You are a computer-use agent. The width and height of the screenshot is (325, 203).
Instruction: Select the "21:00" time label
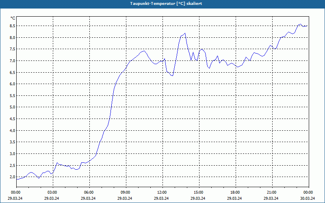(x=272, y=192)
